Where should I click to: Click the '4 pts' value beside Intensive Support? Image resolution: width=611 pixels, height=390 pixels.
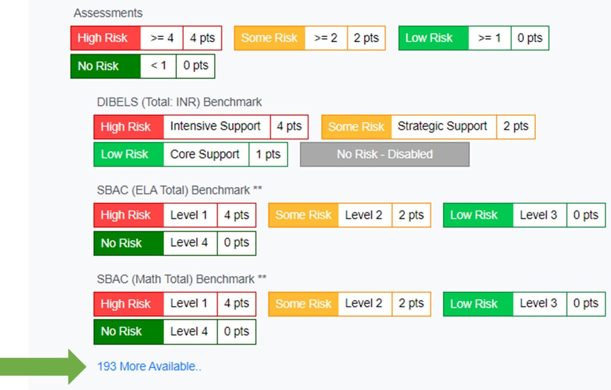[289, 127]
